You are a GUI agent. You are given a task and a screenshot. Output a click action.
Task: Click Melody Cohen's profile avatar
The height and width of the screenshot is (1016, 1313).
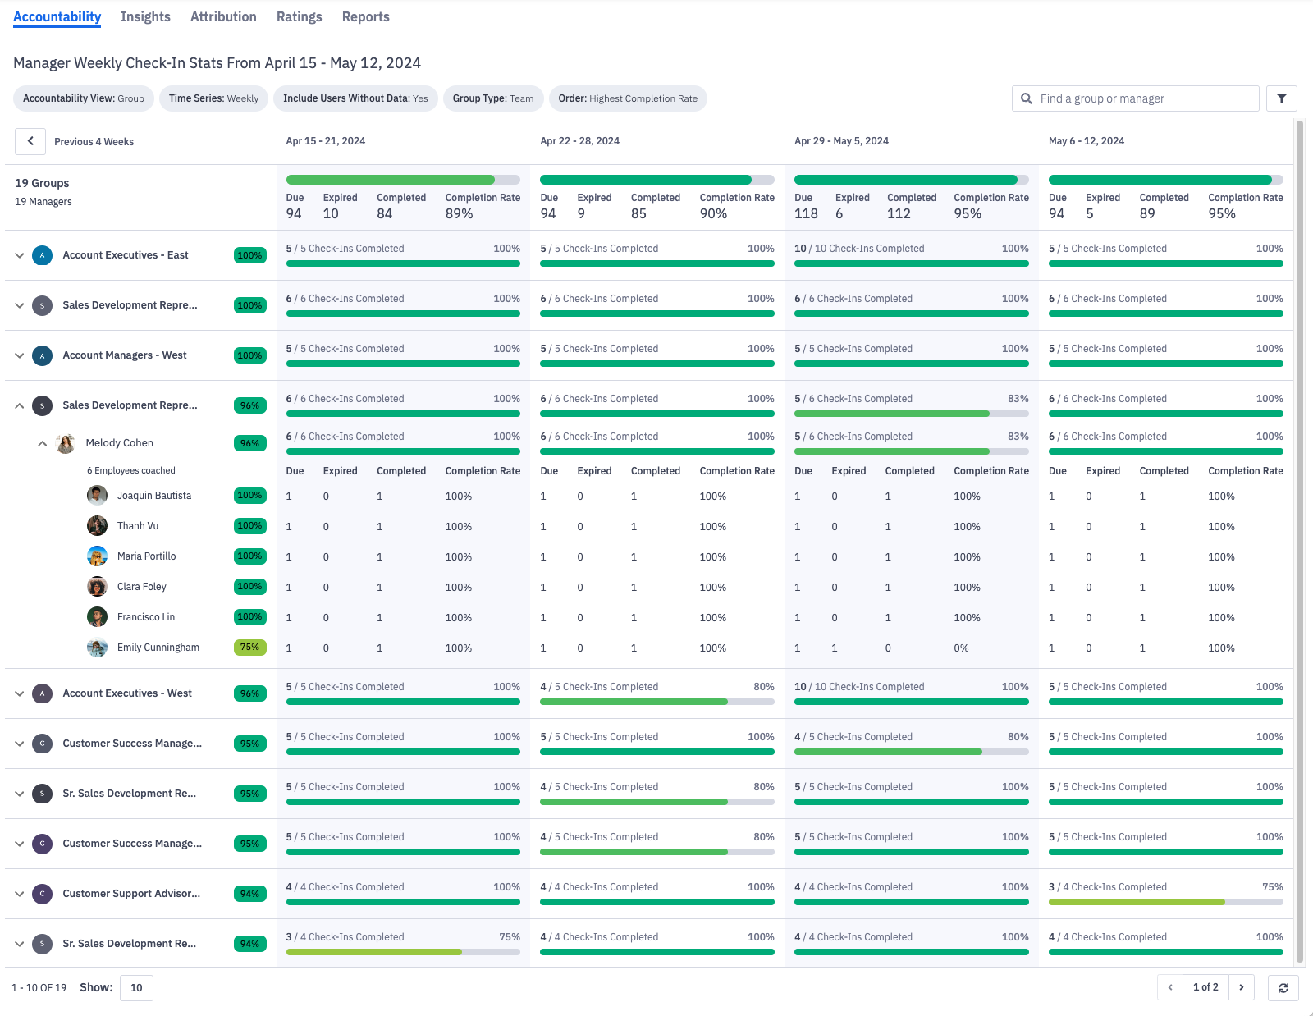point(66,443)
